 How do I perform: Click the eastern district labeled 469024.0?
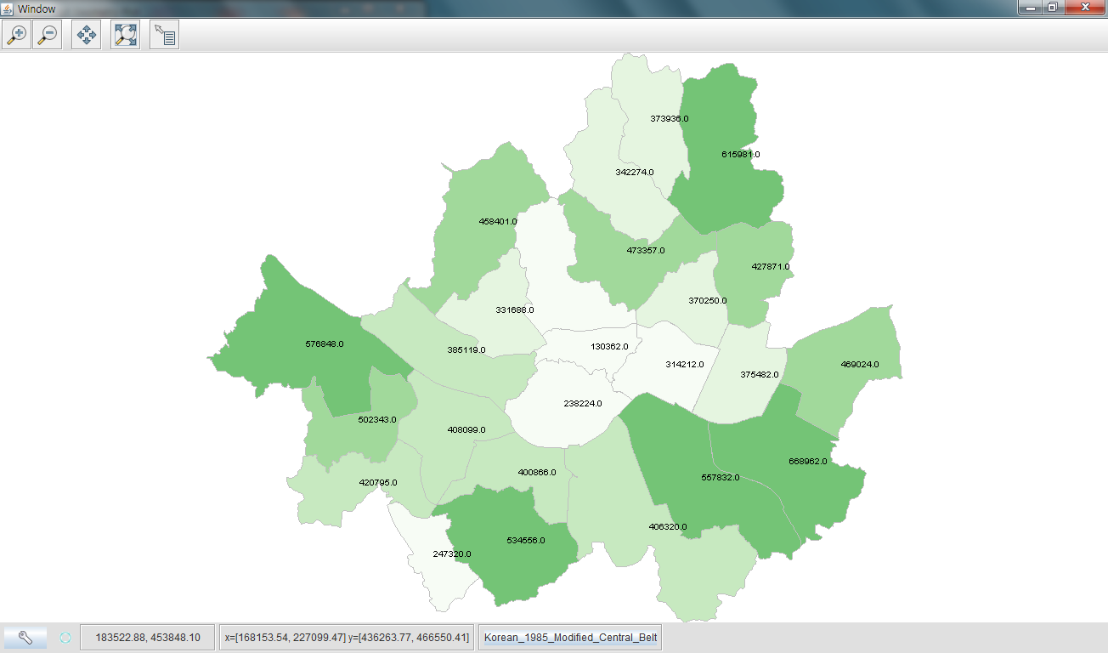pyautogui.click(x=858, y=363)
